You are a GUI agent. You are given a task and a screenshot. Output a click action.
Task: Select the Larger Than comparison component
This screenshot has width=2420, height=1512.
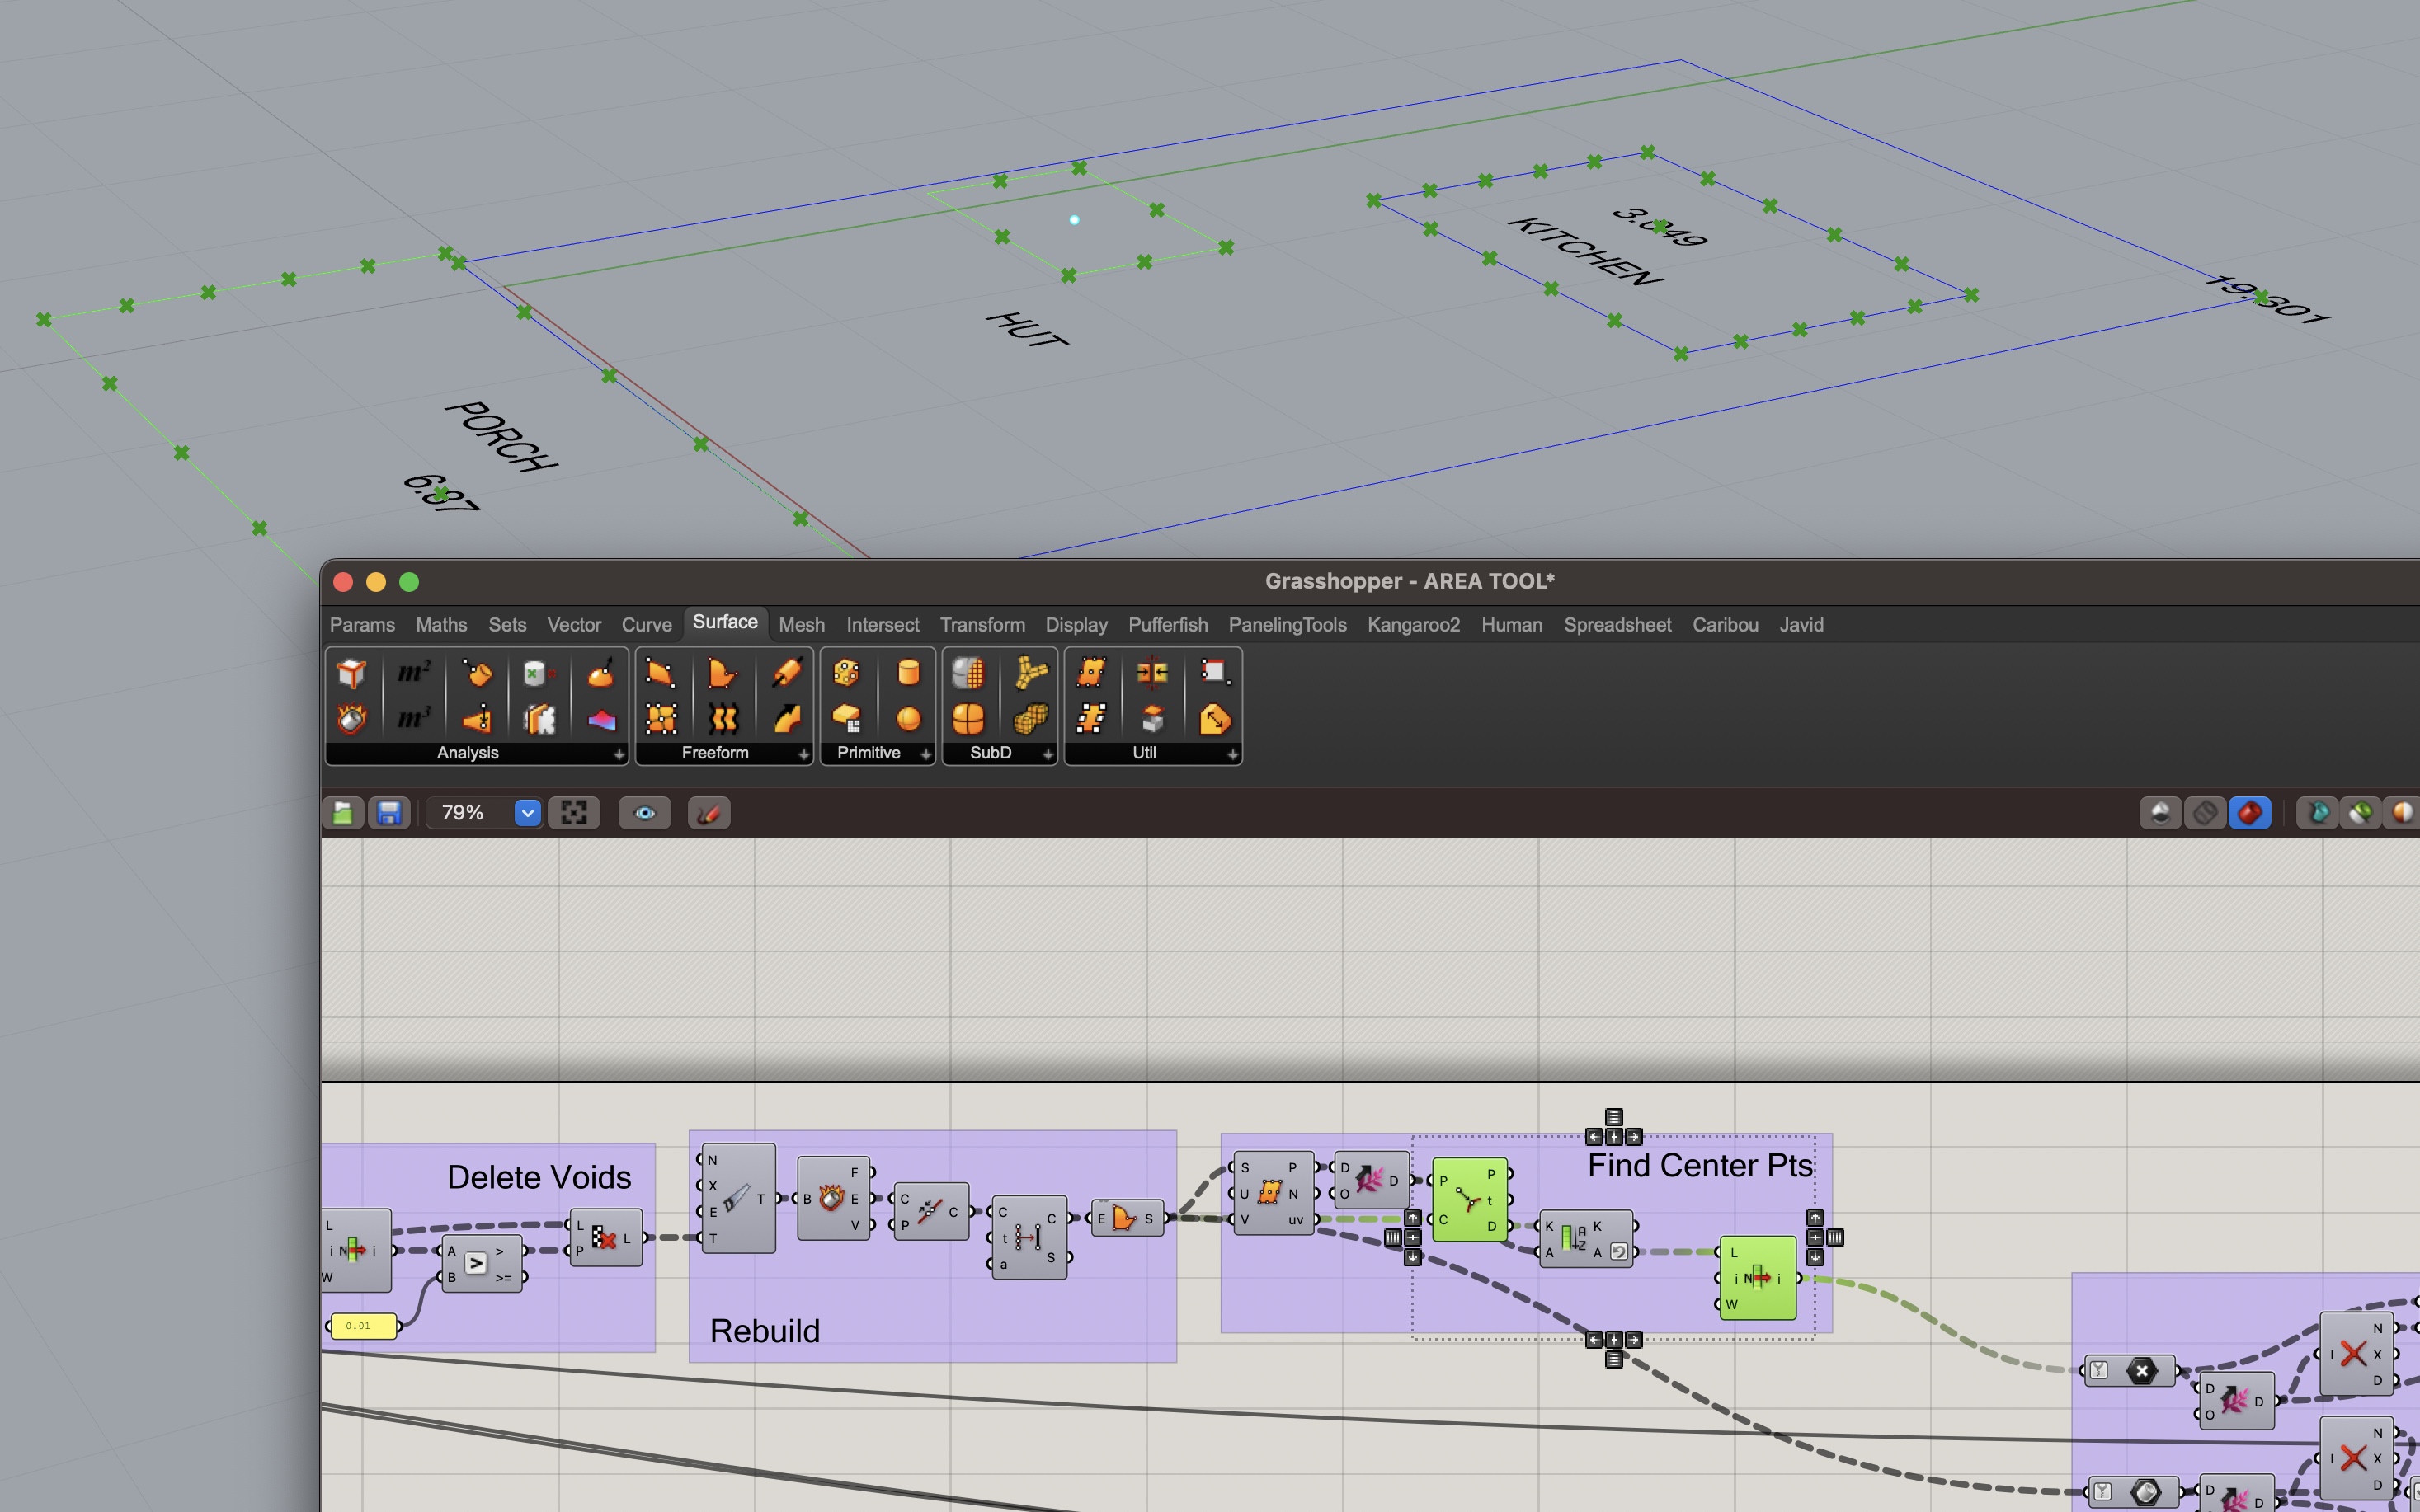481,1264
